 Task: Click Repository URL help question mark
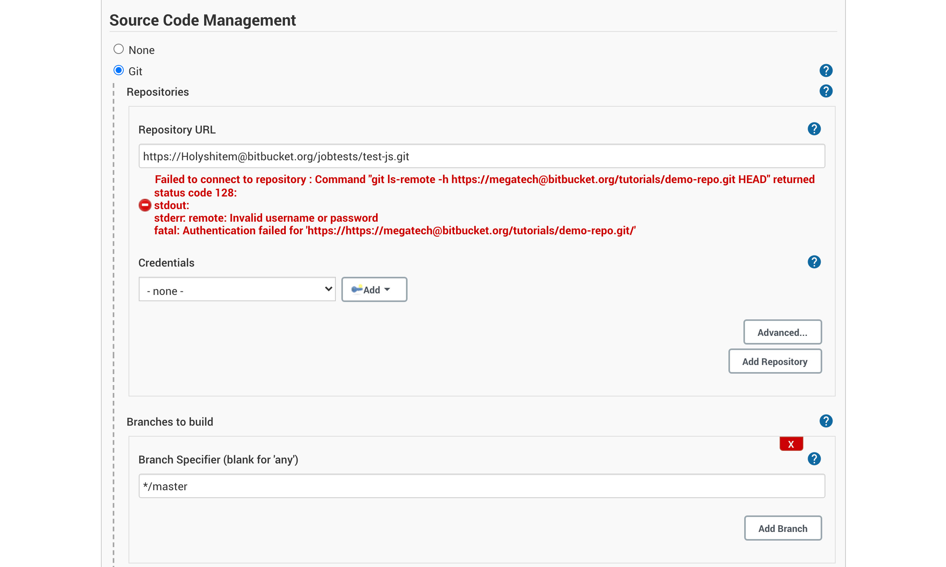click(x=814, y=129)
